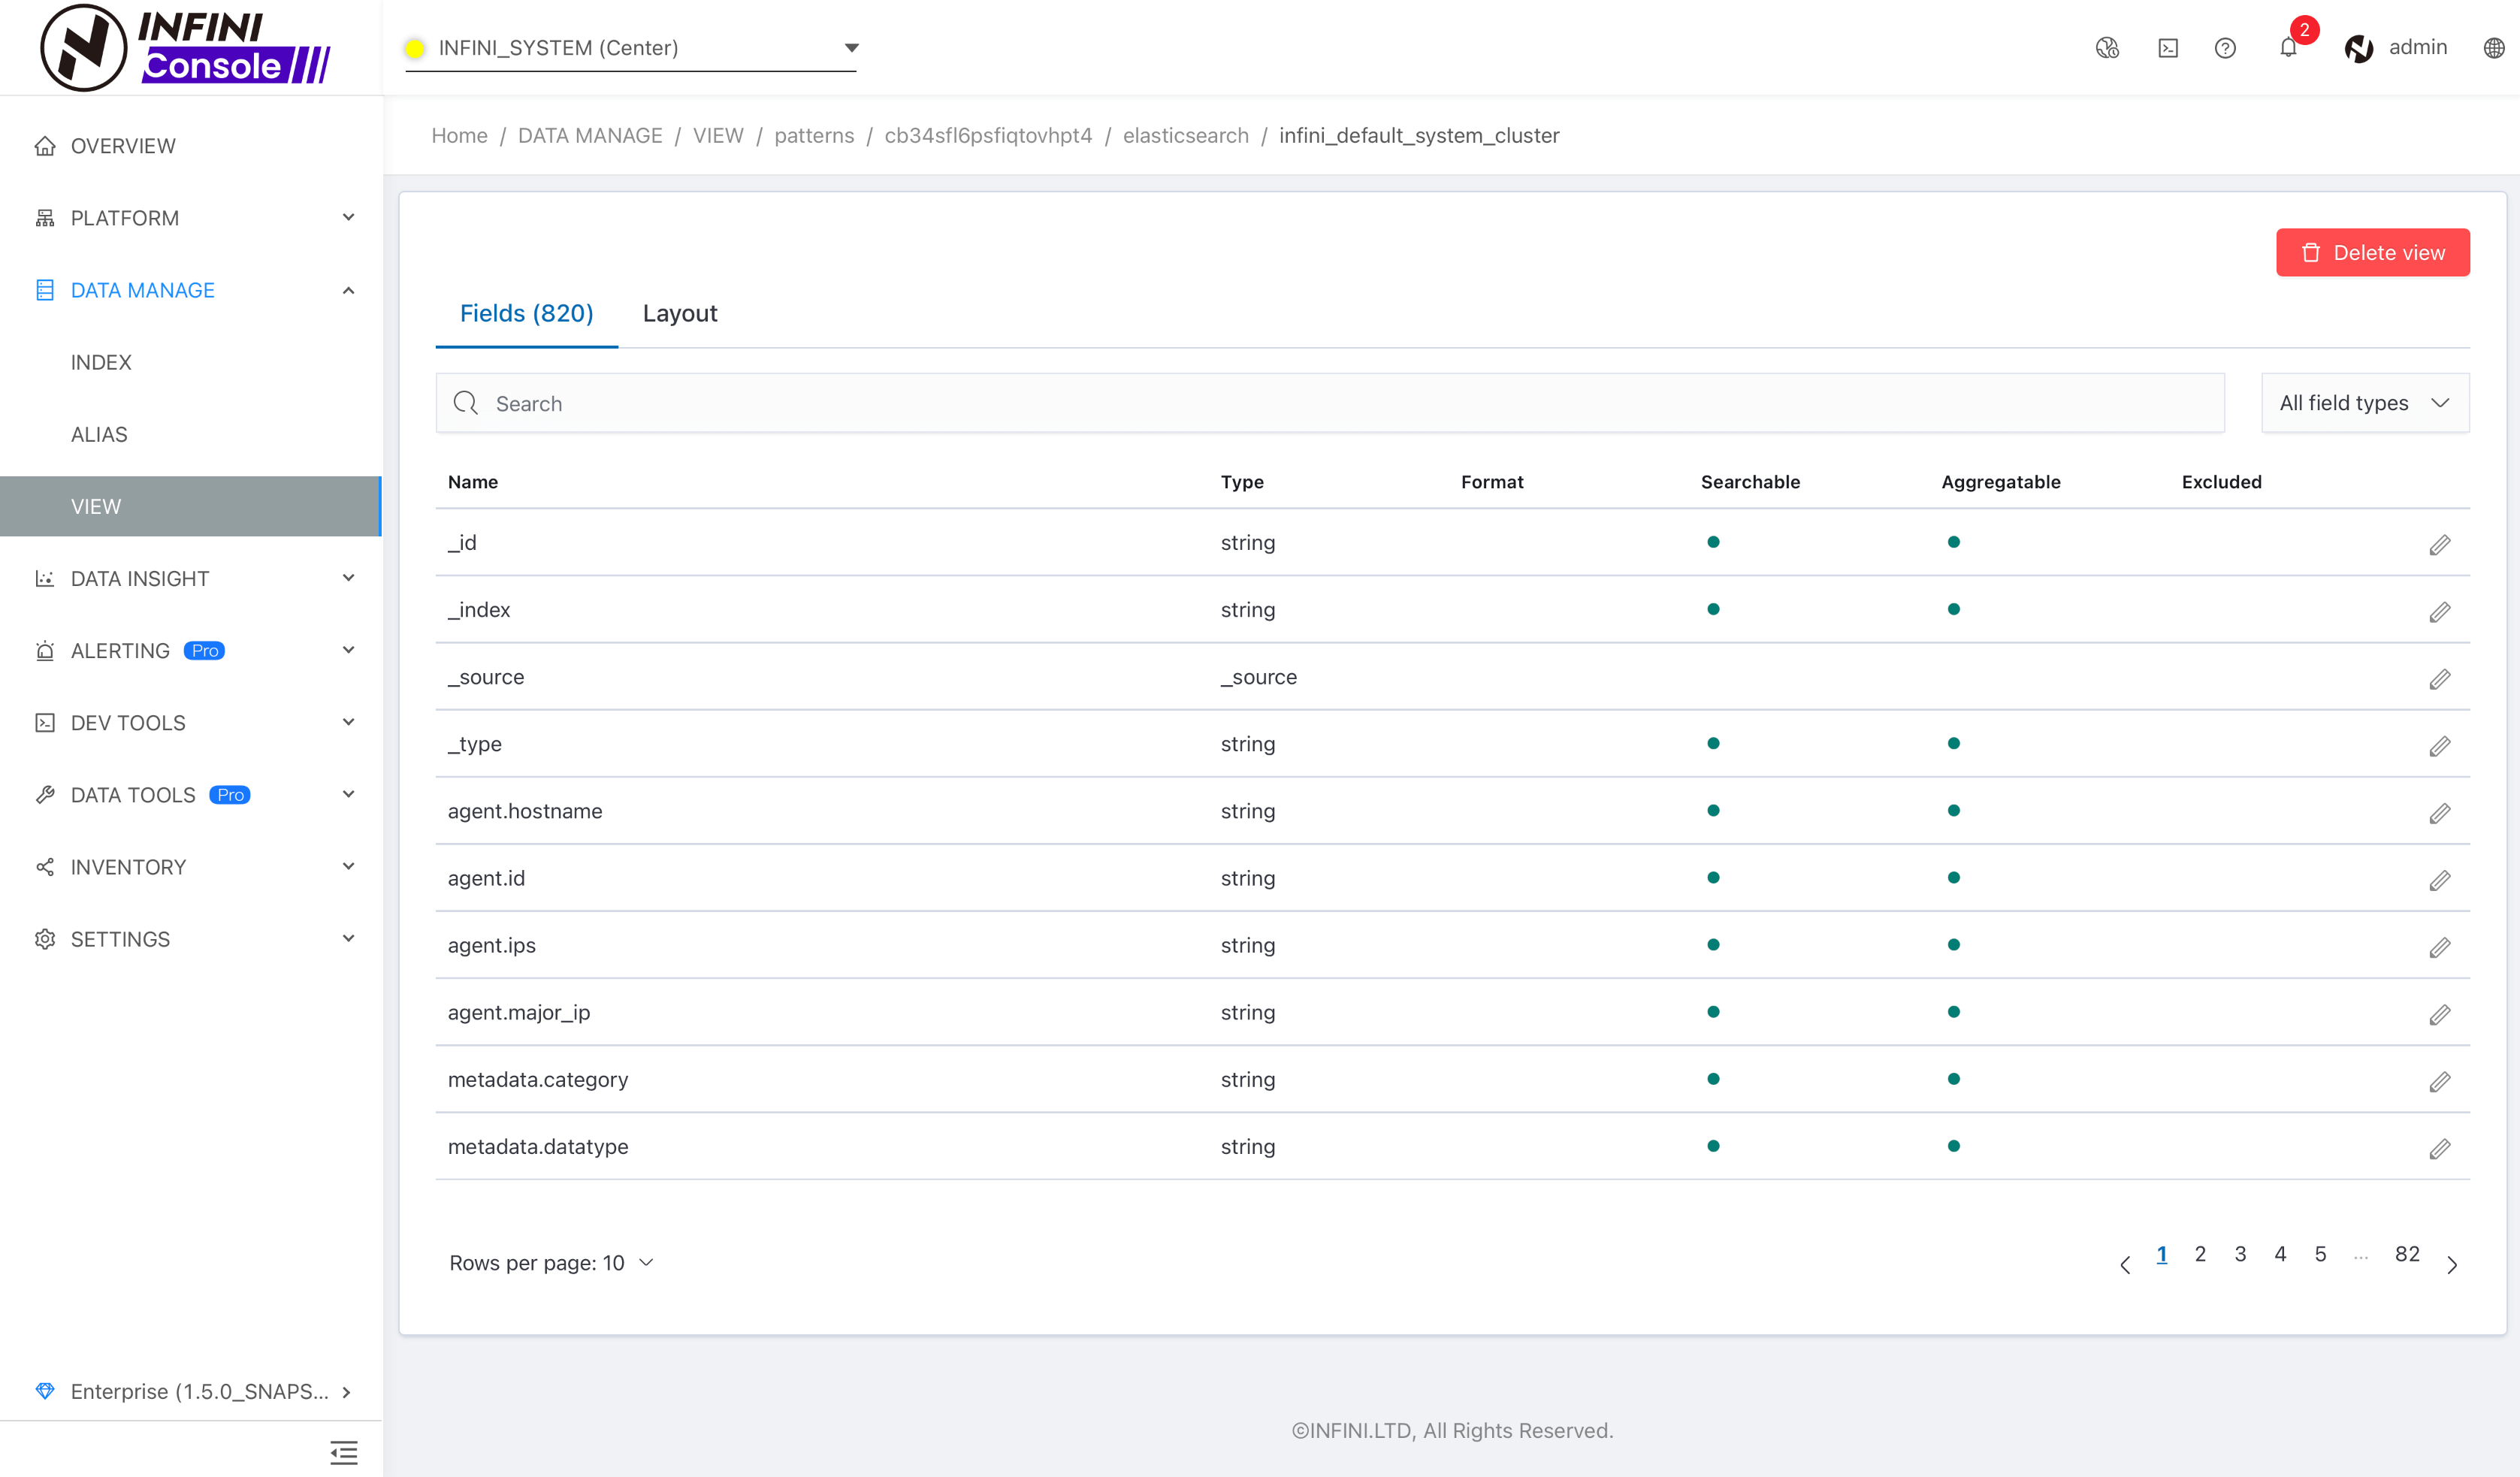Open the All field types dropdown
The image size is (2520, 1477).
pyautogui.click(x=2365, y=403)
